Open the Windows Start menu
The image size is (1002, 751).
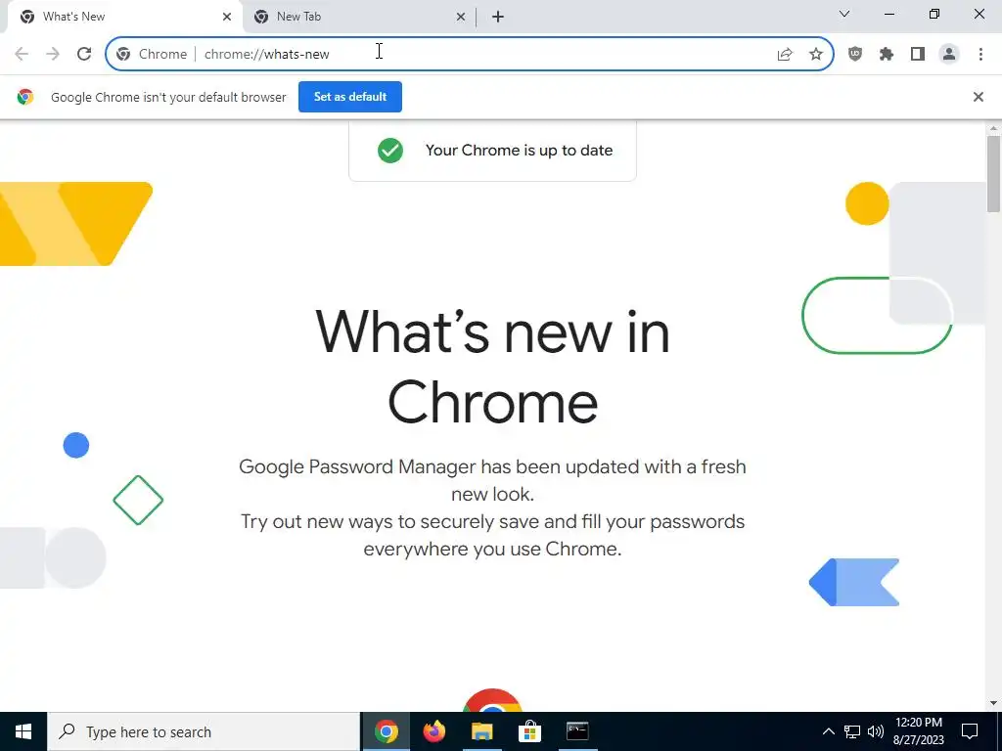pyautogui.click(x=23, y=731)
